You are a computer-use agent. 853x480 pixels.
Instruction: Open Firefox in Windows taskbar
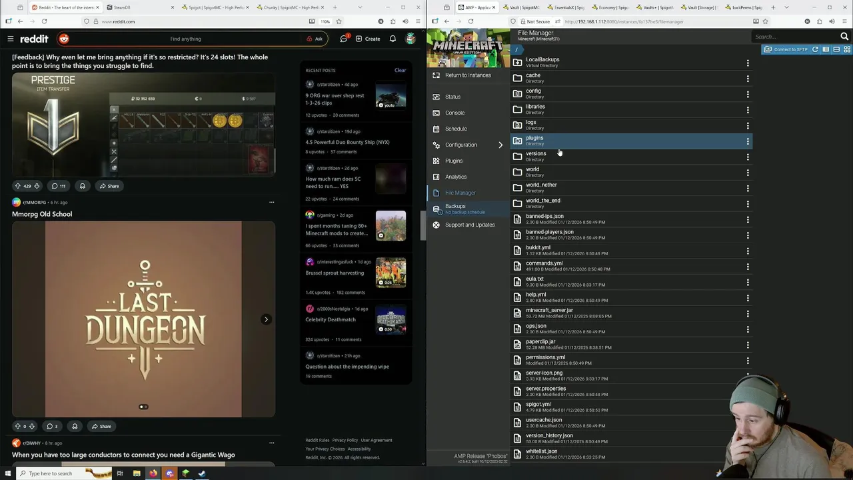tap(153, 473)
